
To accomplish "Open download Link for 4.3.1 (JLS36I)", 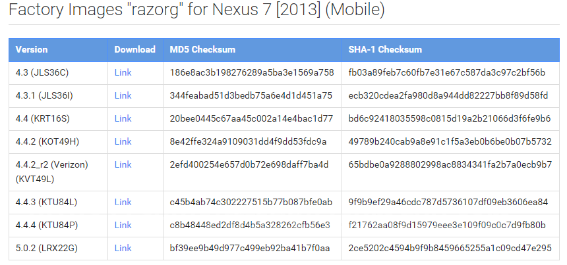I will (123, 95).
